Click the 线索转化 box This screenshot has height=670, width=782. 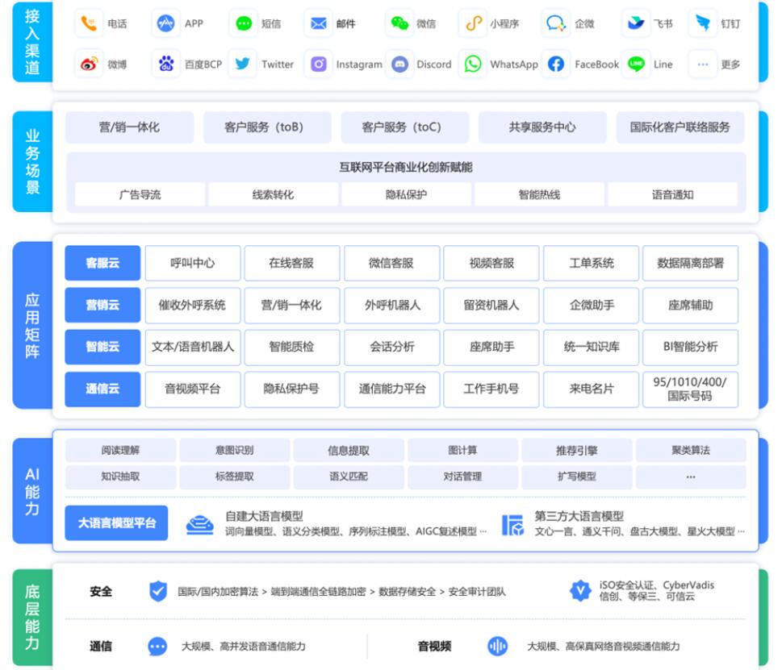click(x=274, y=194)
